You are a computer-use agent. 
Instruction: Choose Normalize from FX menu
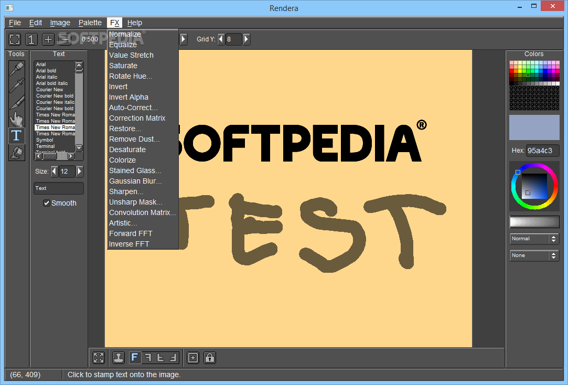143,35
